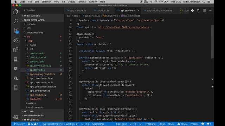The height and width of the screenshot is (126, 225).
Task: Collapse the IONIC-CRUD-APPS folder section
Action: tap(34, 20)
